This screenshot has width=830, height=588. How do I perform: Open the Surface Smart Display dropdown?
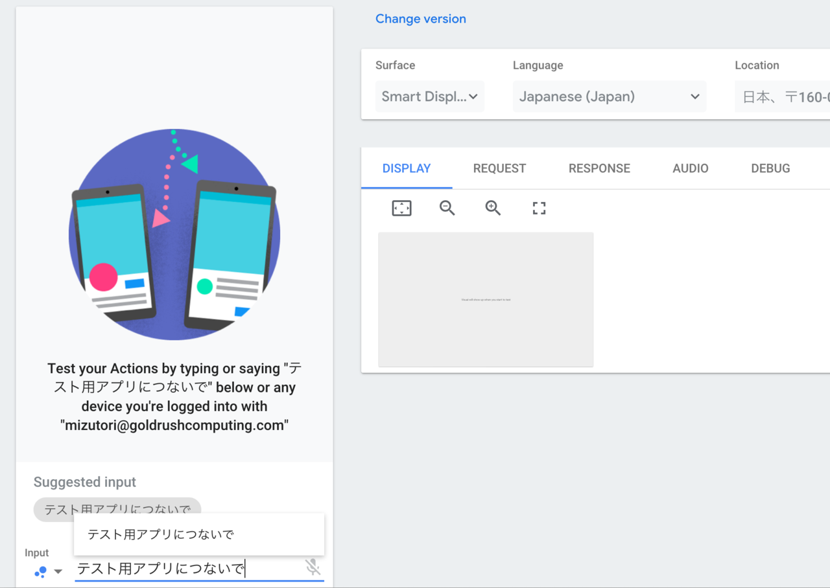click(x=430, y=96)
